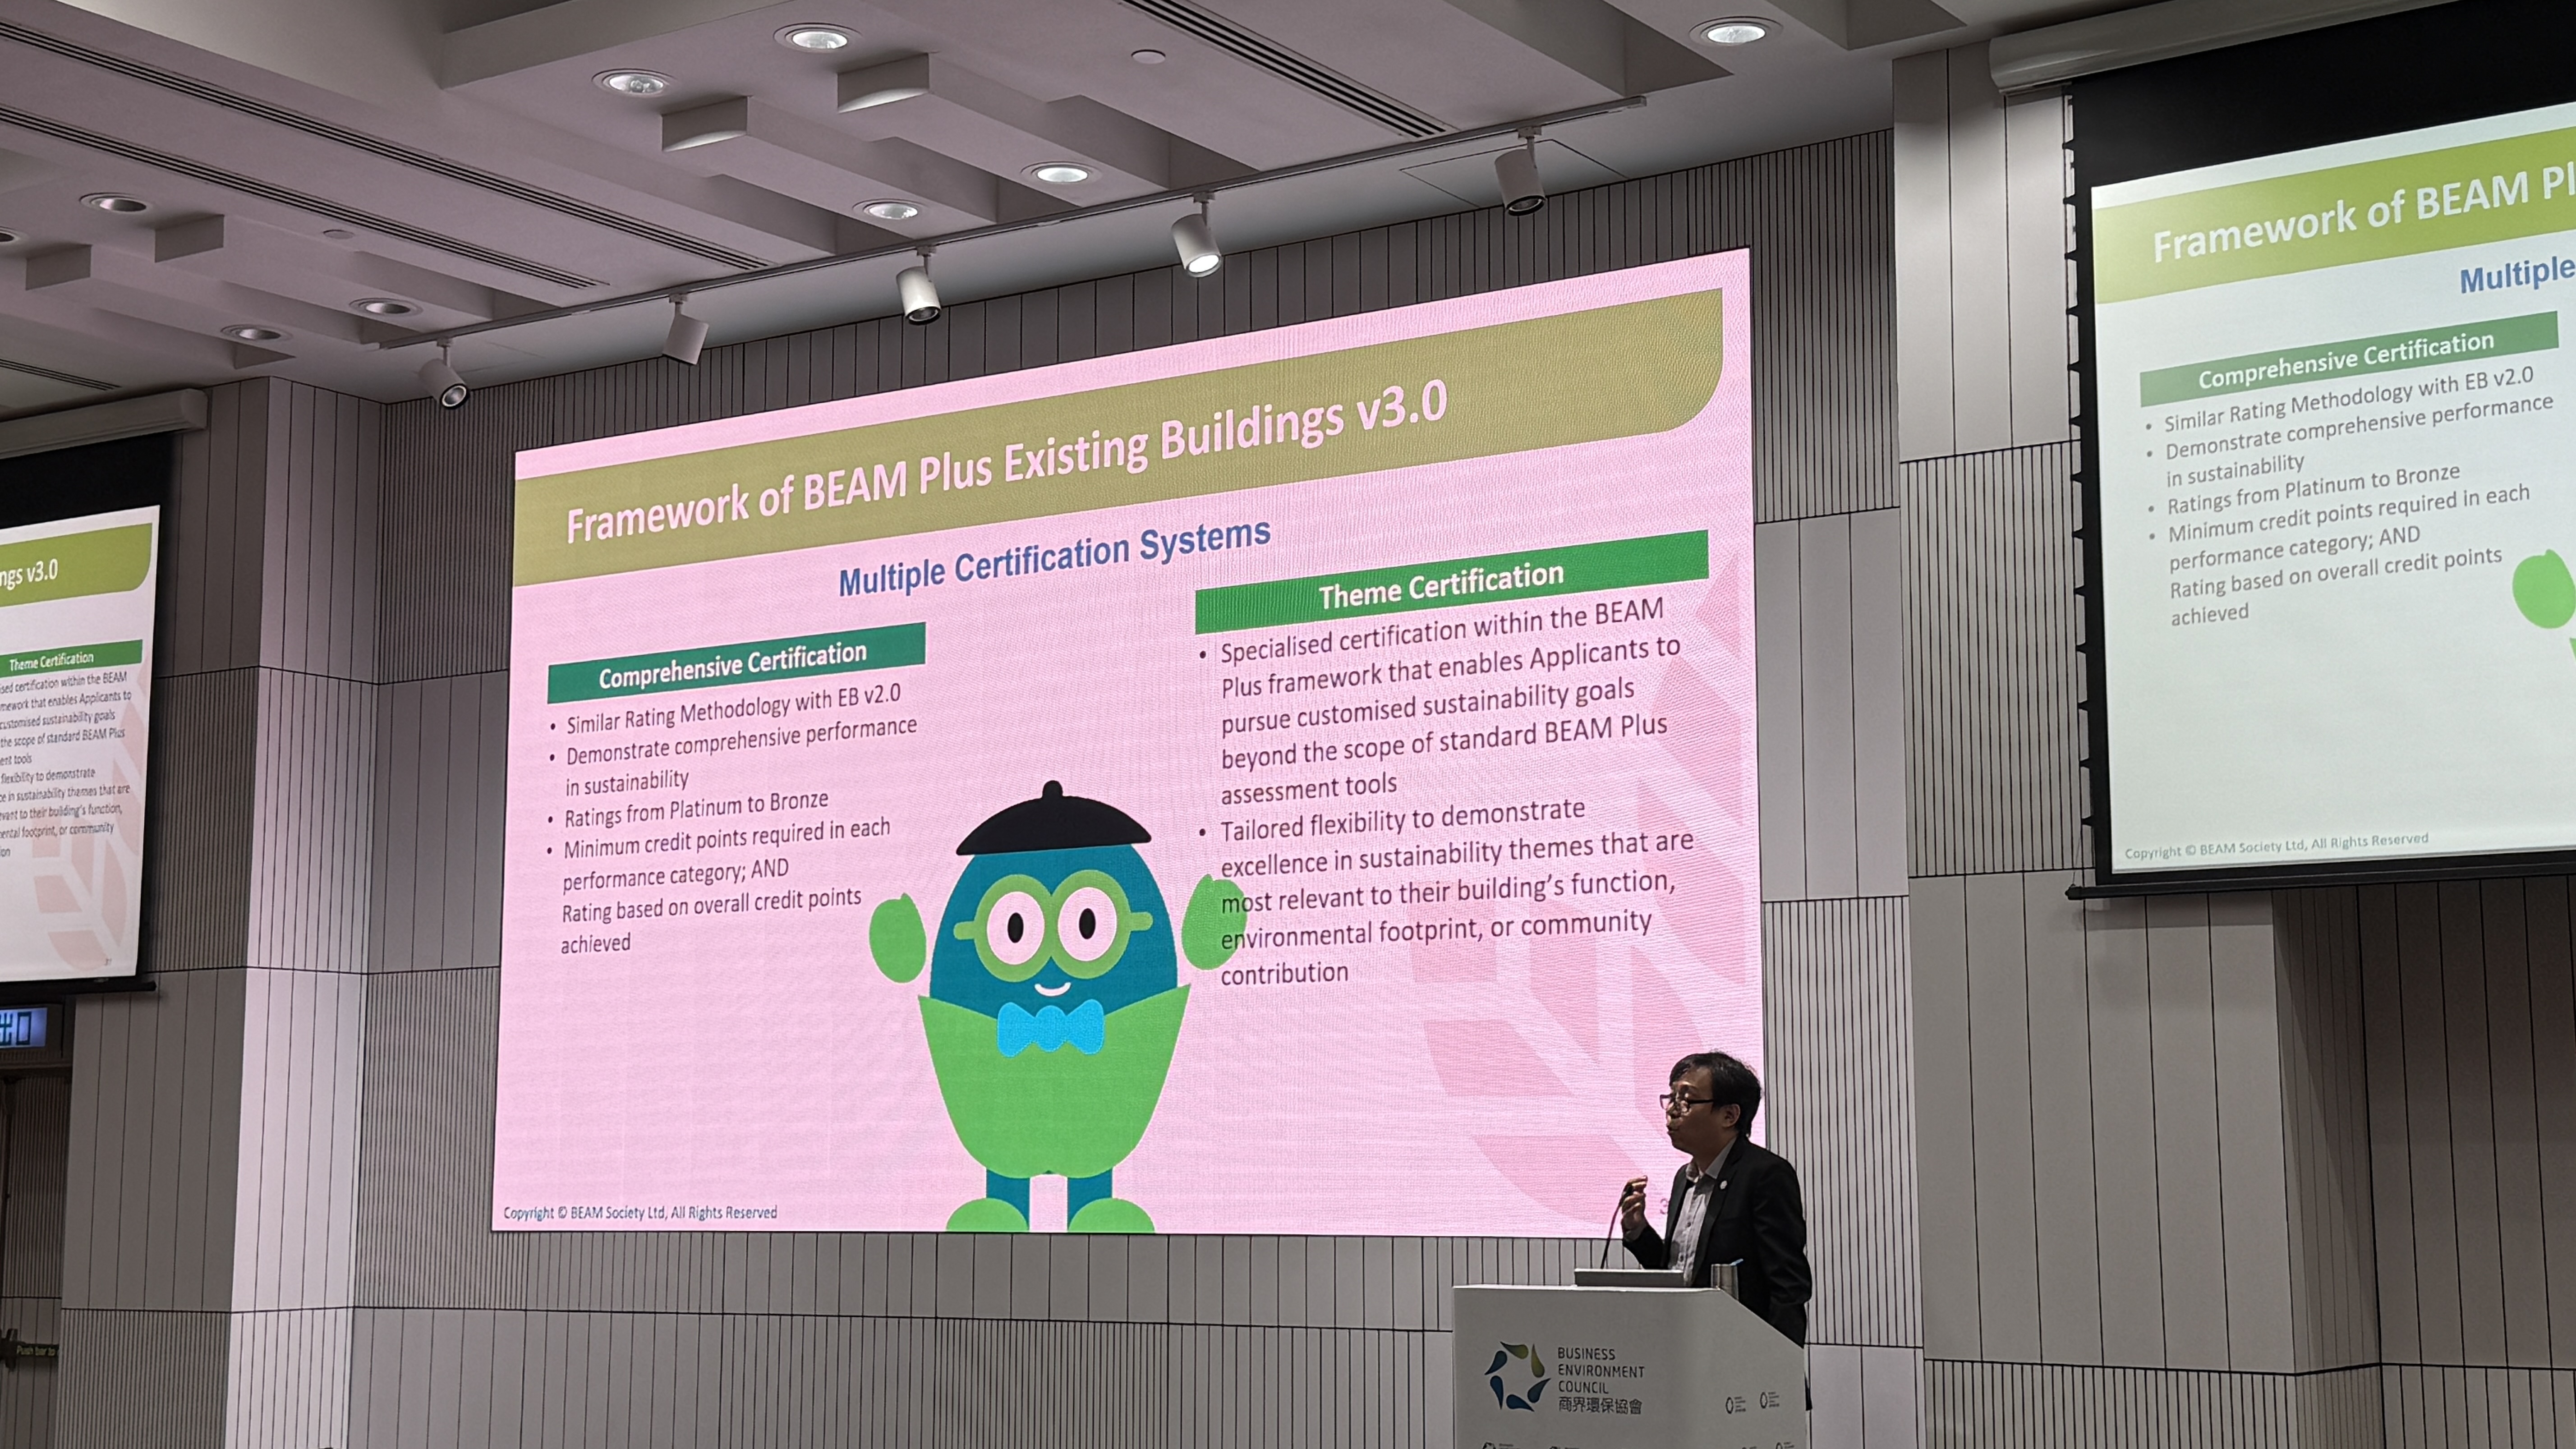Click the mascot's blue bow tie

pyautogui.click(x=1050, y=1027)
